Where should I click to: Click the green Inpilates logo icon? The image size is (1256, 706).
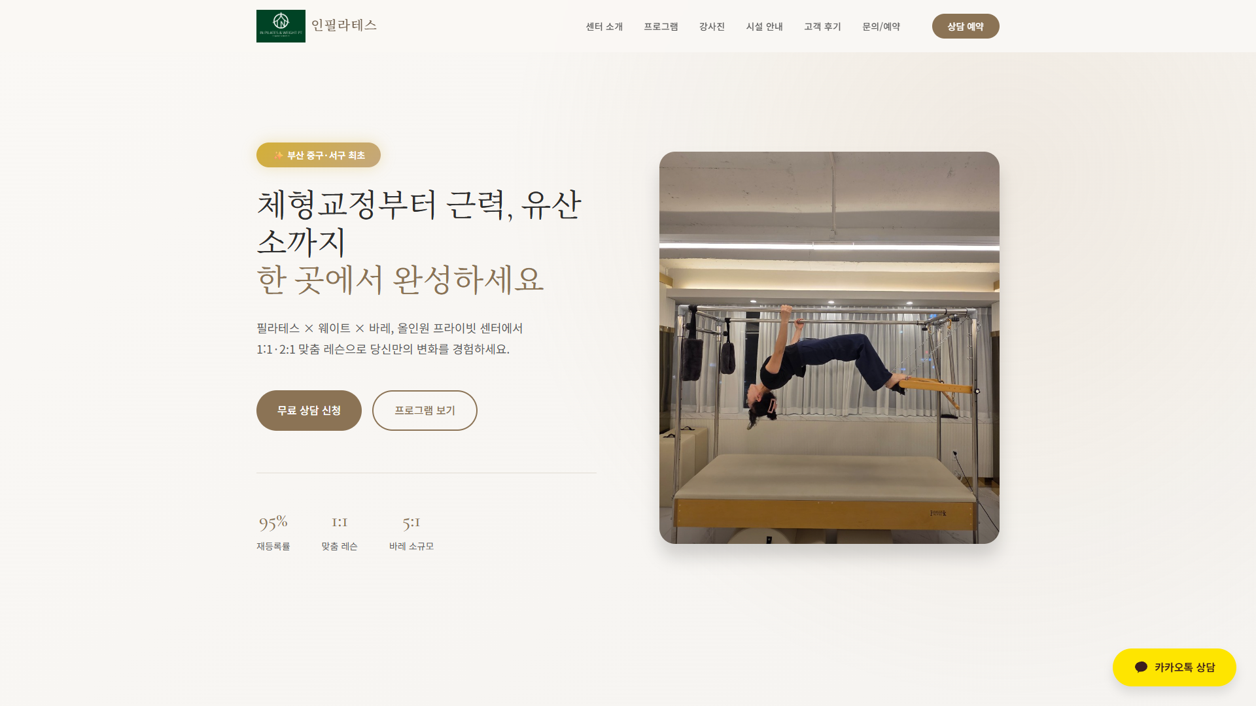281,26
